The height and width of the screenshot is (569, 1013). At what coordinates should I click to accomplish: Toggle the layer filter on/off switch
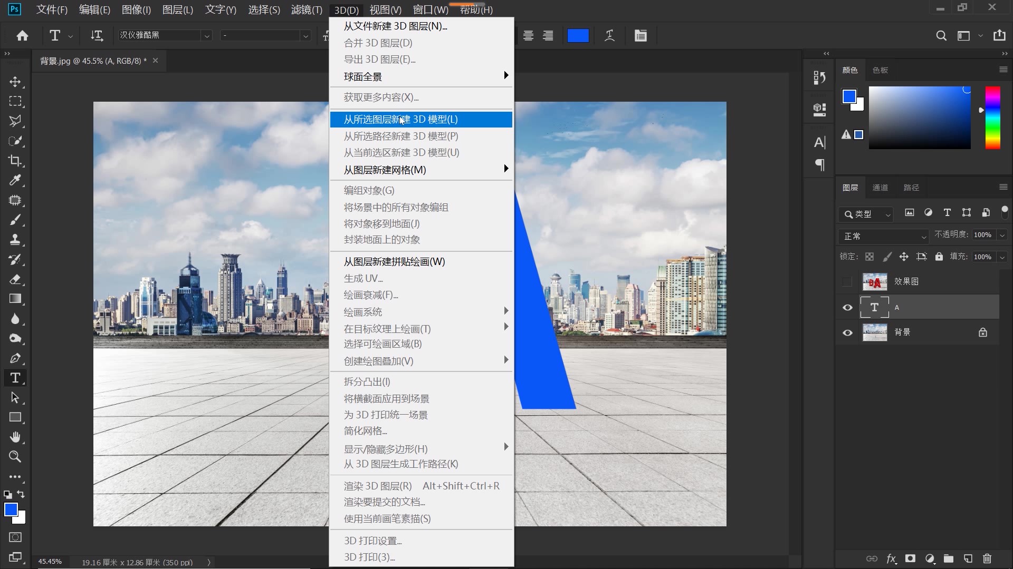click(x=1005, y=212)
